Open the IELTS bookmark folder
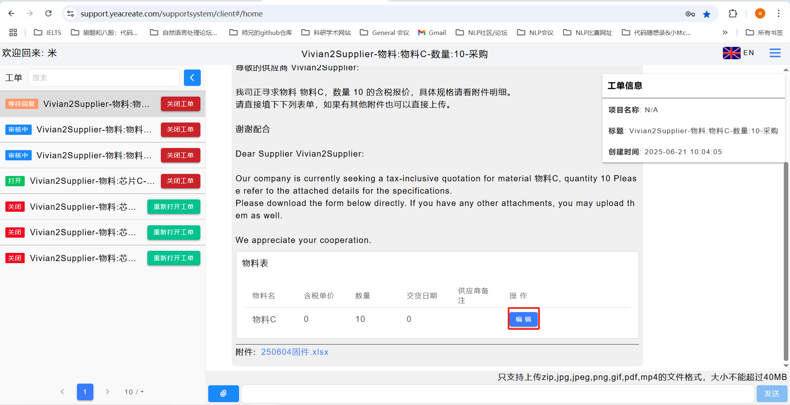Screen dimensions: 790x405 48,32
